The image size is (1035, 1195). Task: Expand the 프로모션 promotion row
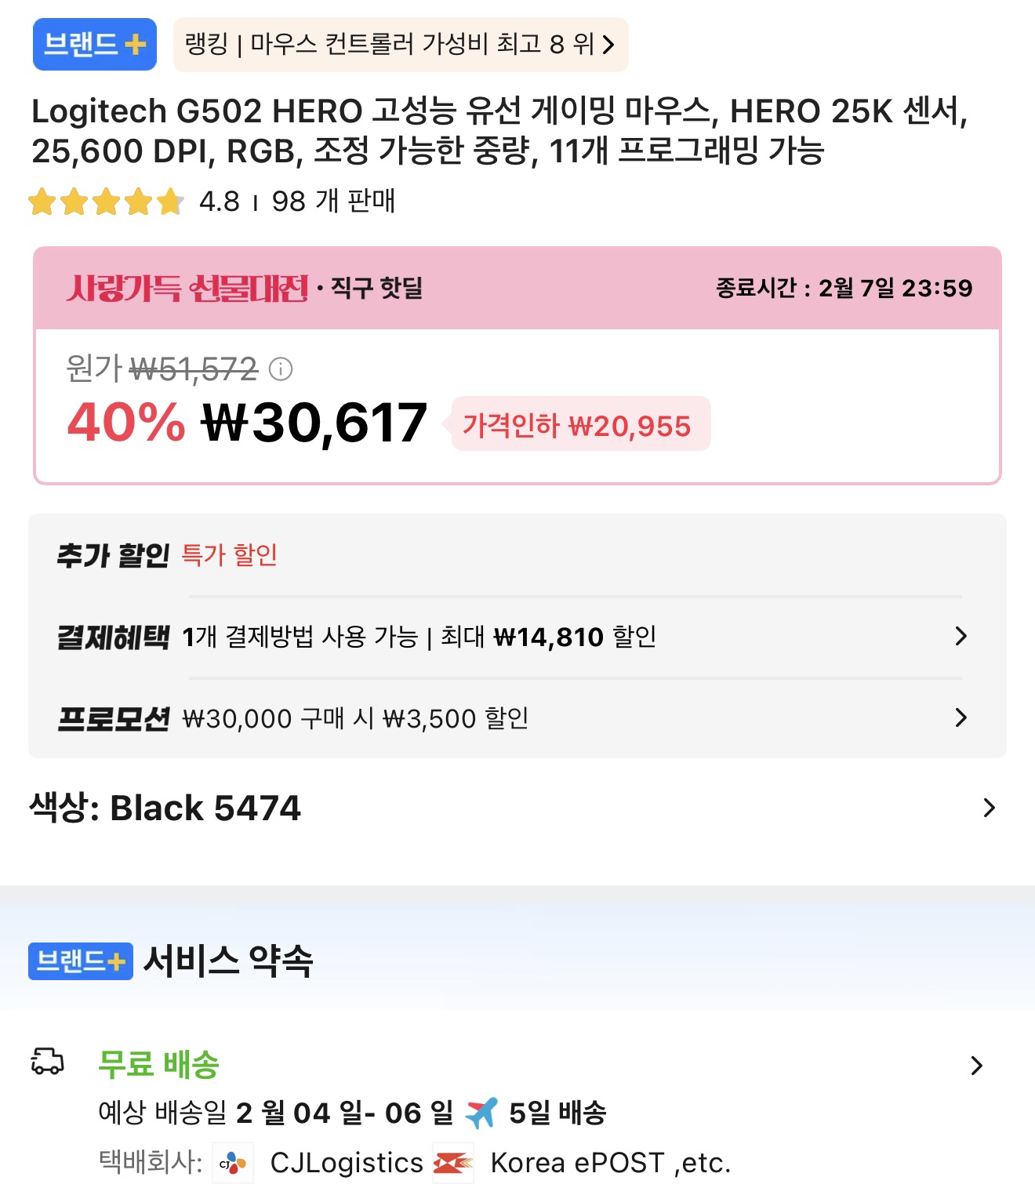961,717
